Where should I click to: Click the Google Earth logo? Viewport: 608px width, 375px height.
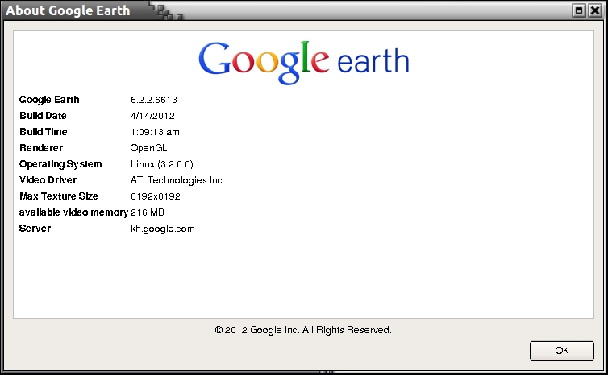click(x=303, y=61)
